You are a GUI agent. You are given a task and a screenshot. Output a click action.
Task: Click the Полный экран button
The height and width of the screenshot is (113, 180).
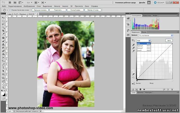point(75,10)
